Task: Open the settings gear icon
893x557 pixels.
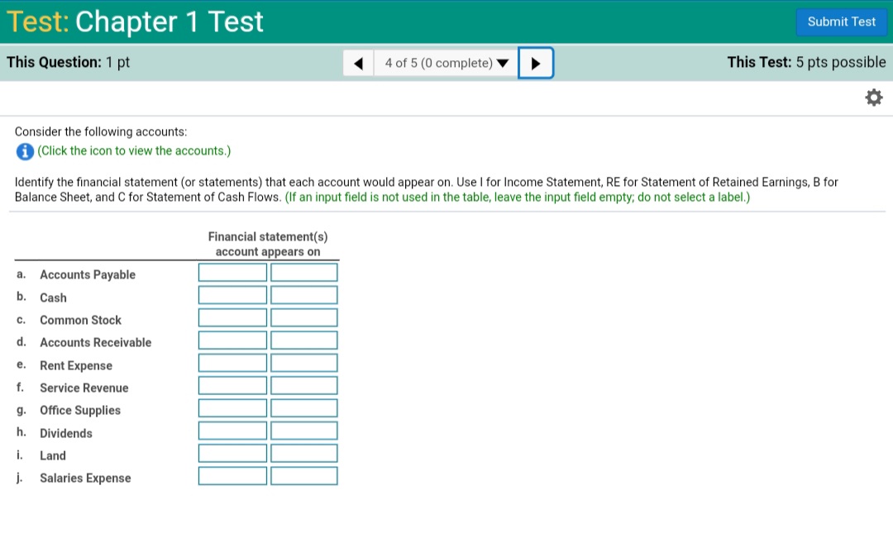Action: pos(874,97)
